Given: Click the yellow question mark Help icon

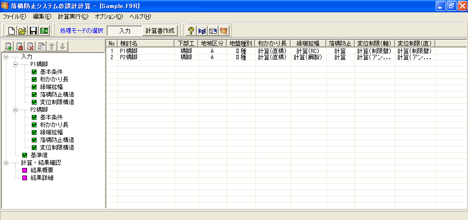Looking at the screenshot, I should coord(191,31).
